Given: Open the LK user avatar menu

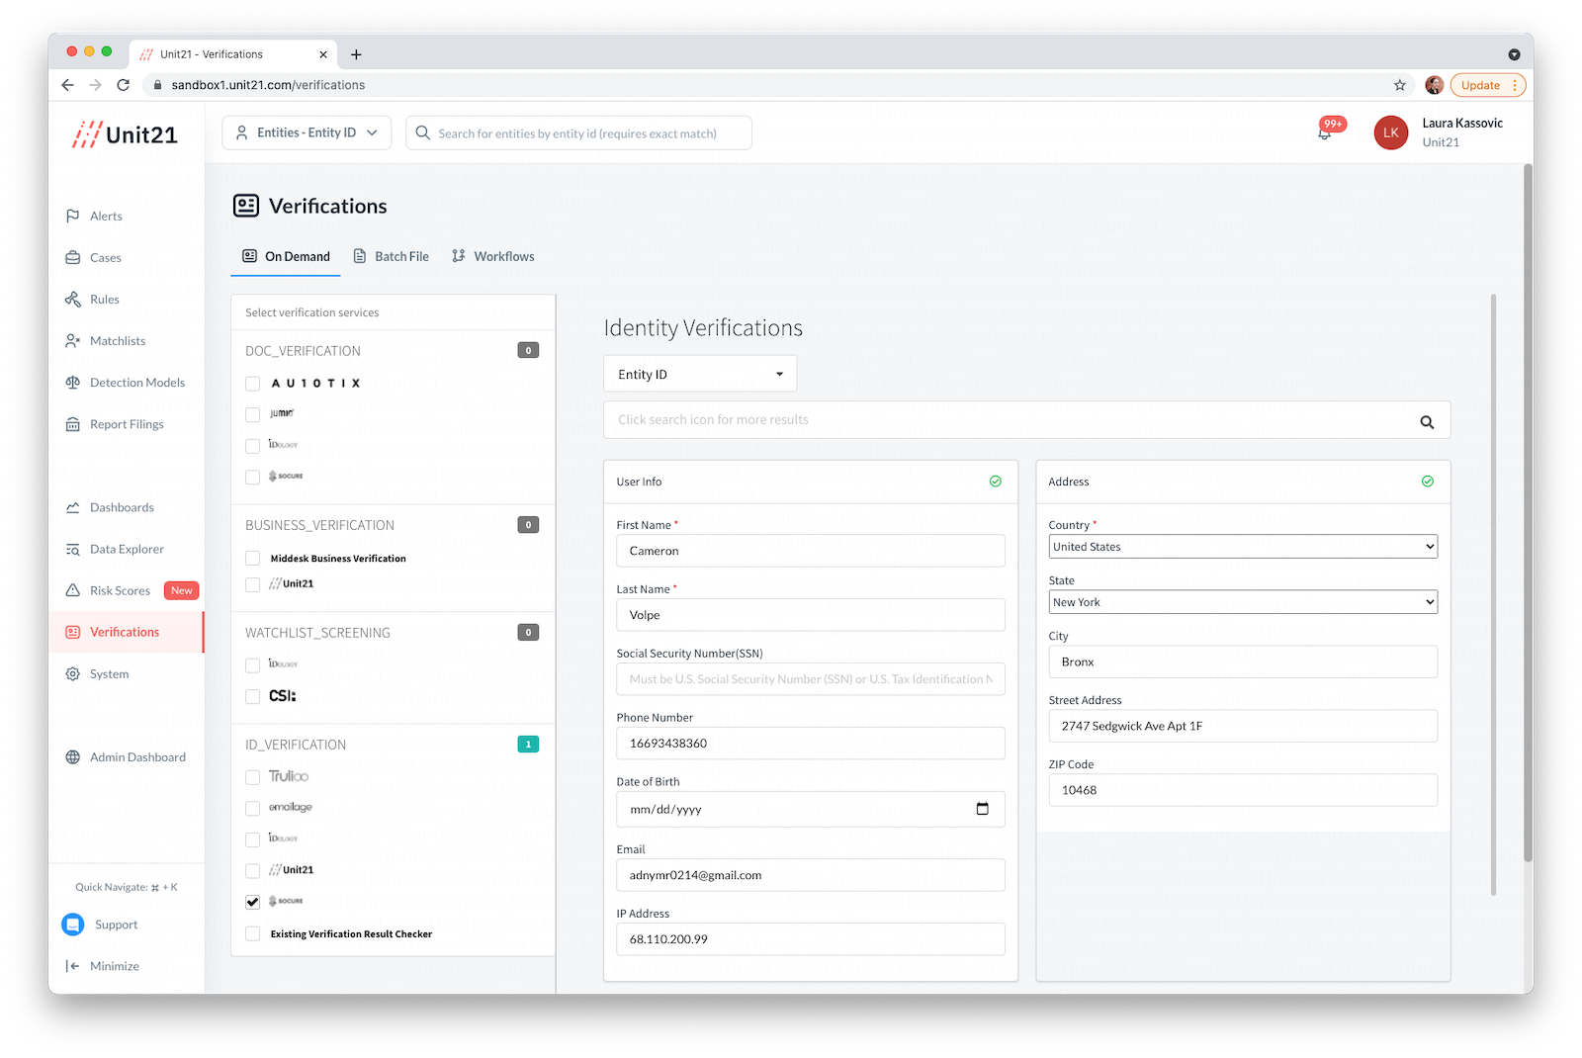Looking at the screenshot, I should click(1391, 132).
